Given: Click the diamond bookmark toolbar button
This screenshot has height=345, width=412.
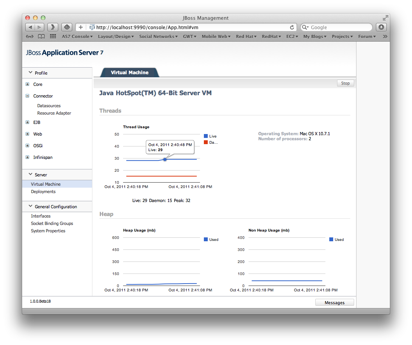Looking at the screenshot, I should (67, 27).
